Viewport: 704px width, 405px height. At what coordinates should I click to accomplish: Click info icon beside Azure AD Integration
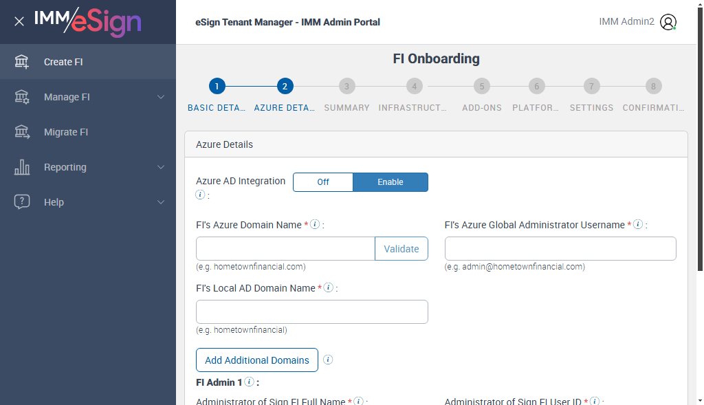200,195
